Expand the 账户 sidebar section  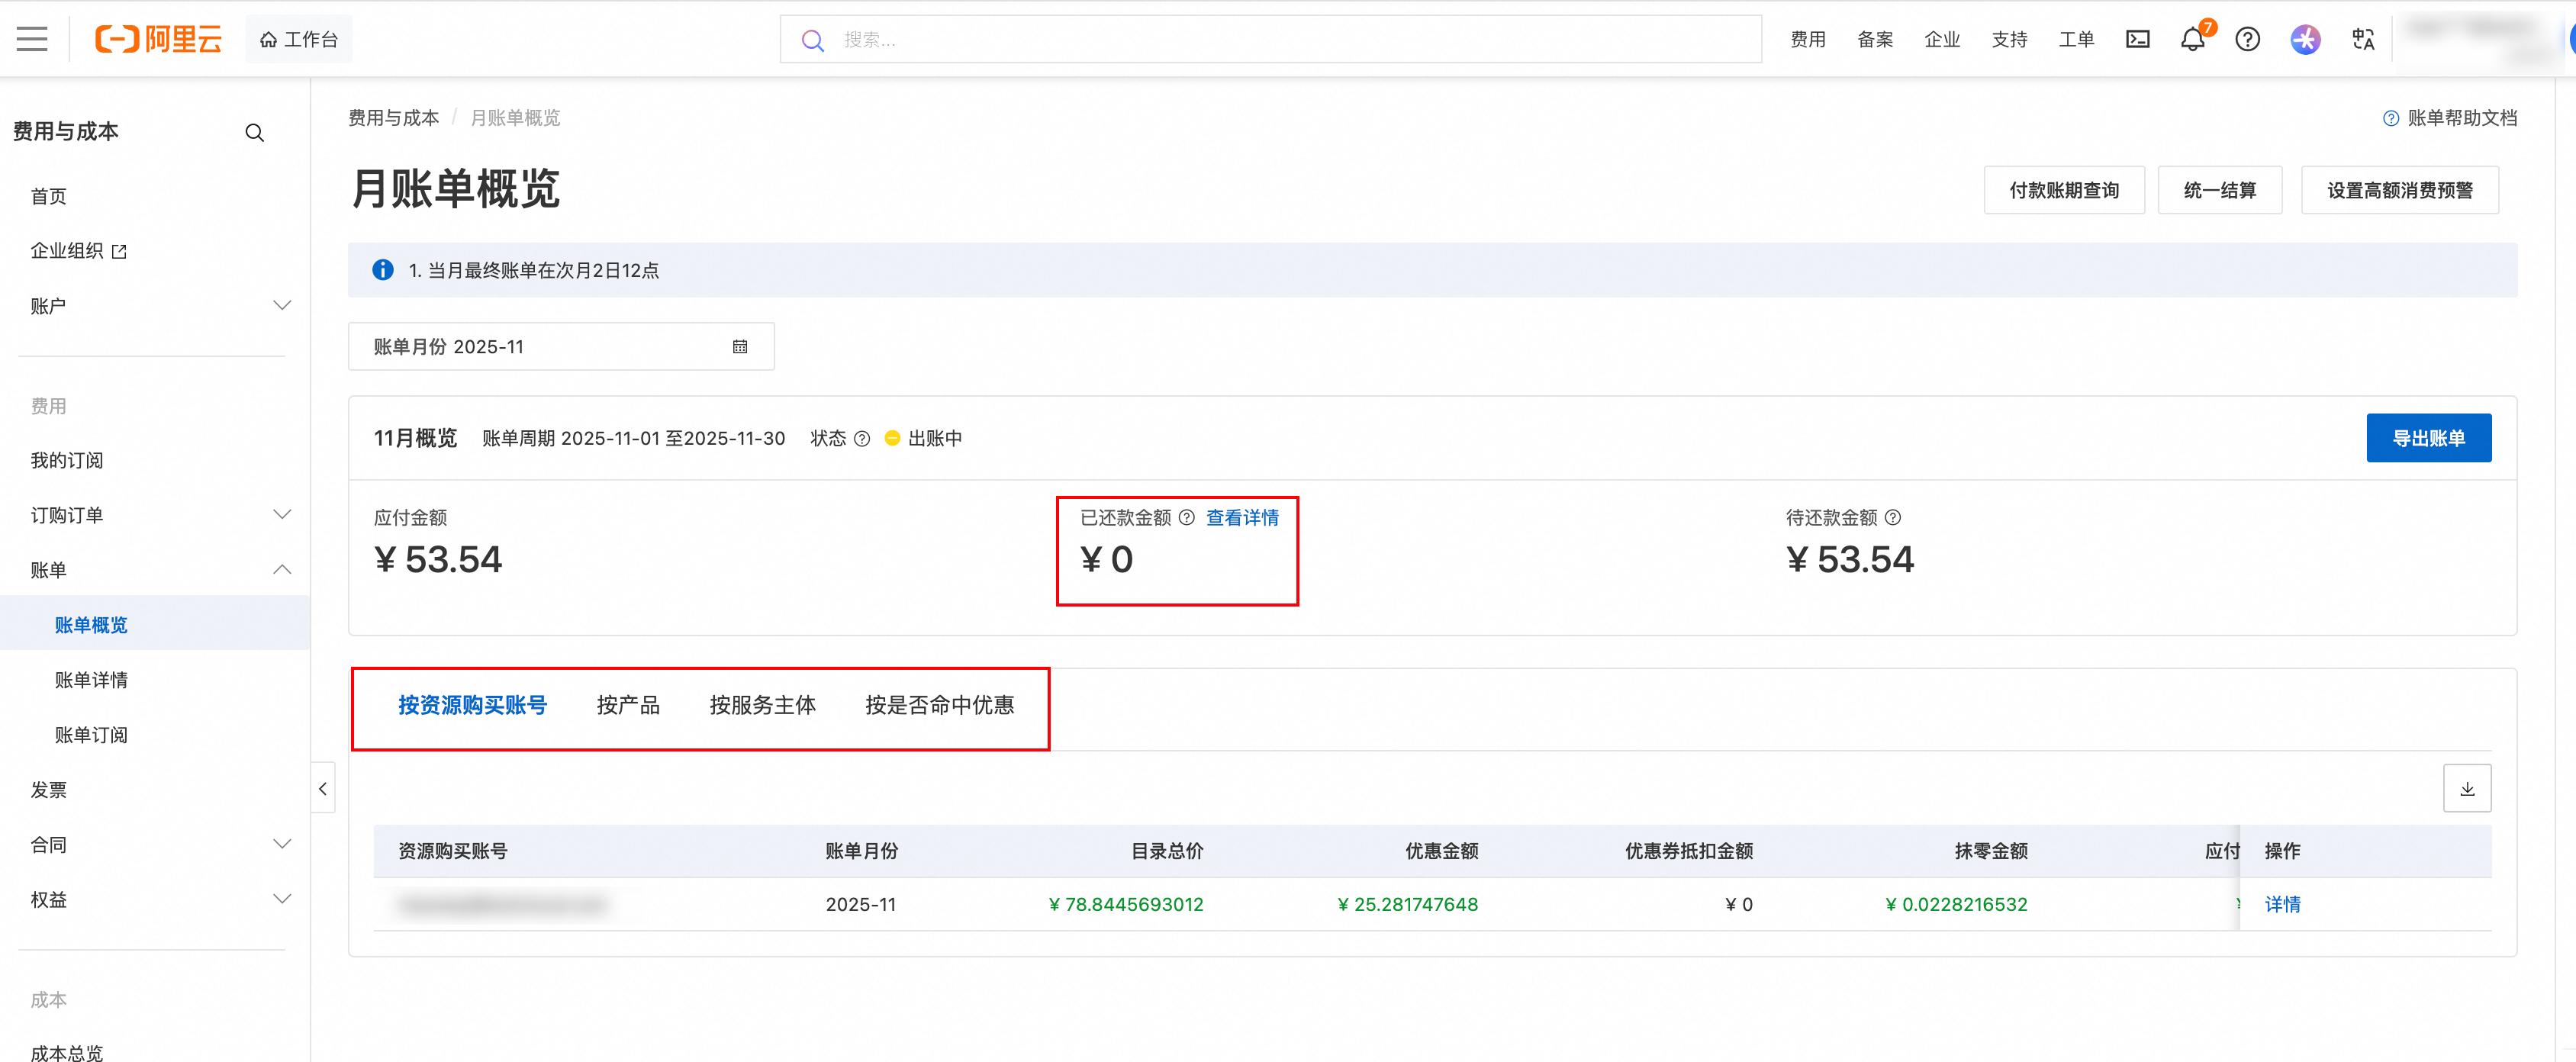(282, 305)
